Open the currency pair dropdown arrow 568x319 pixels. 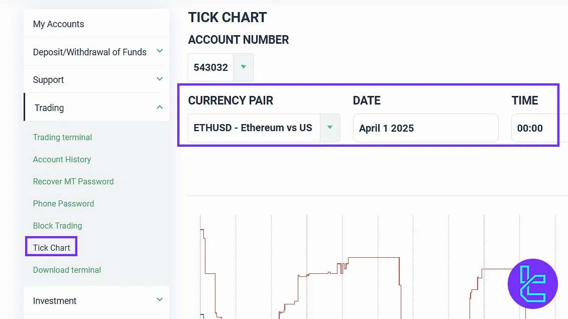point(330,128)
